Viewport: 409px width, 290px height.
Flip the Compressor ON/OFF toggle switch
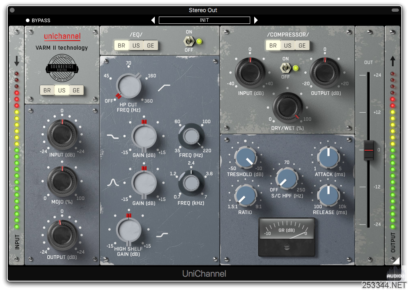tap(285, 68)
